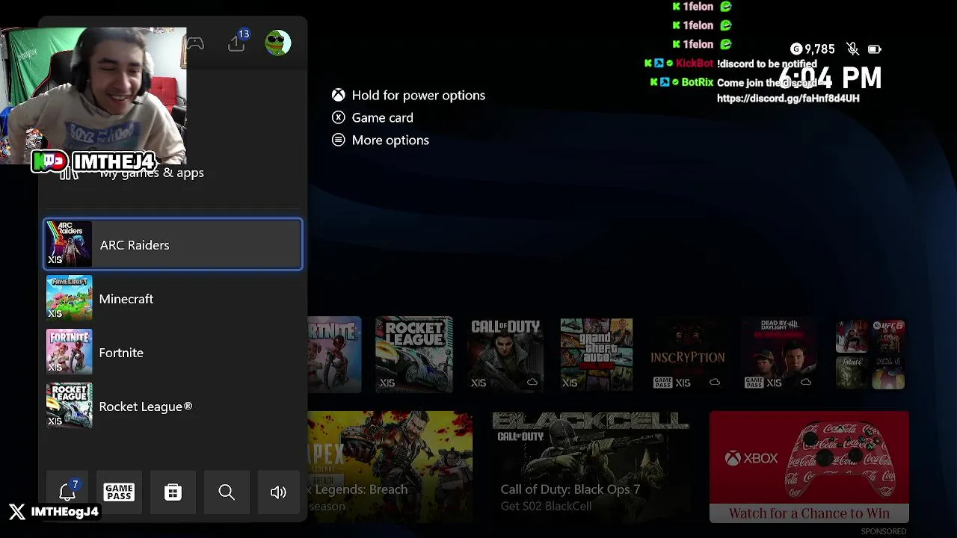
Task: Open the Rocket League tile on home
Action: click(414, 354)
